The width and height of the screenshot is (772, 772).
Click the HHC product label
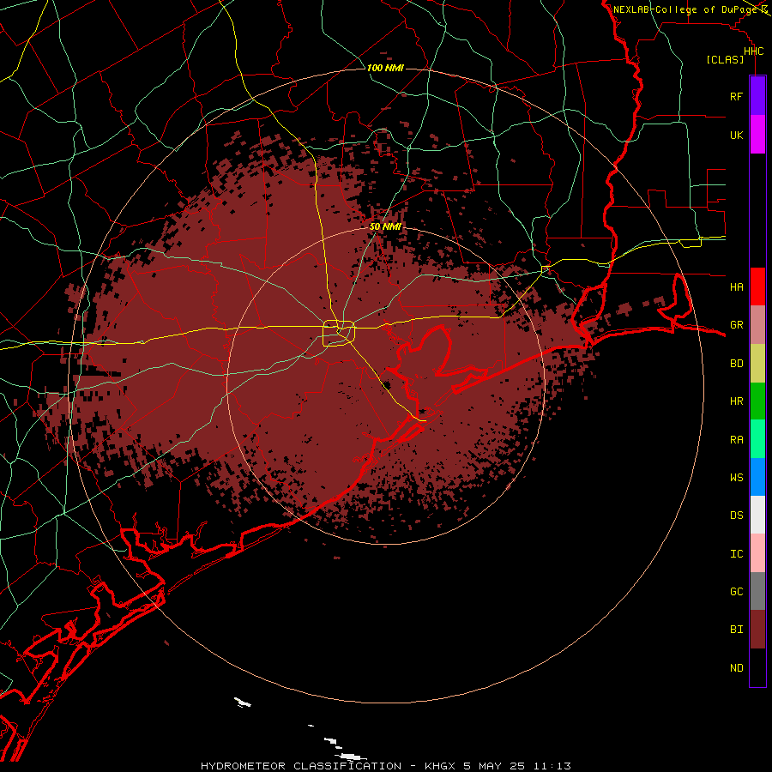click(x=753, y=51)
